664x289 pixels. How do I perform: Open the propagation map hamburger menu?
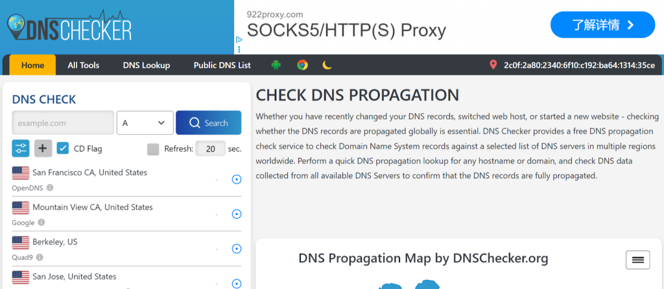click(638, 260)
